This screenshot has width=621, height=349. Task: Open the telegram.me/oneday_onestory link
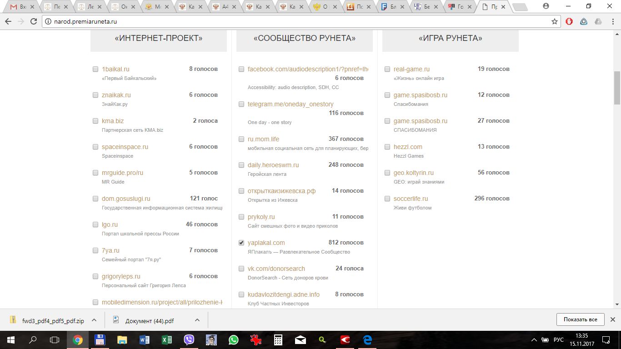[290, 104]
